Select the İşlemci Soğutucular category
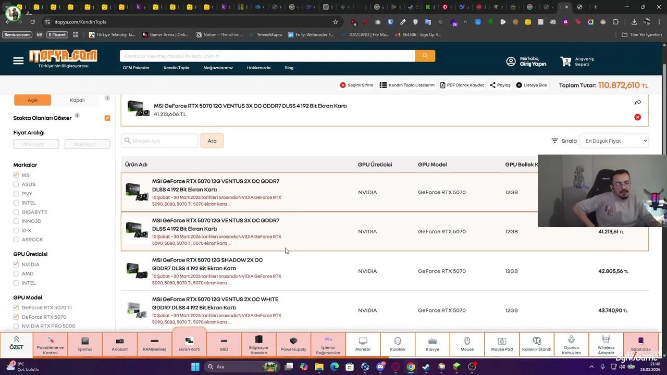The height and width of the screenshot is (375, 667). [x=328, y=344]
